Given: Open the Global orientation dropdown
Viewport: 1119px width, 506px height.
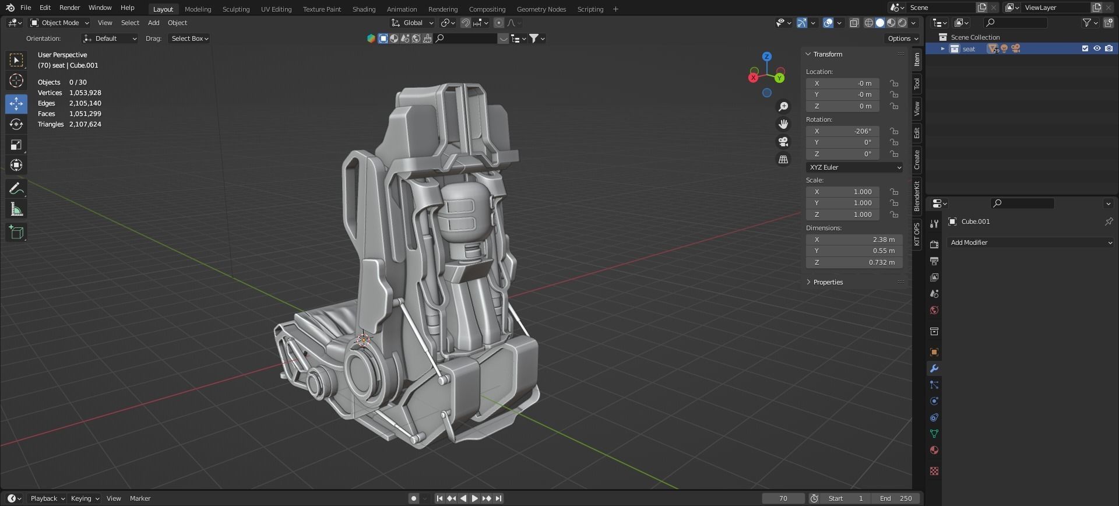Looking at the screenshot, I should pyautogui.click(x=413, y=23).
